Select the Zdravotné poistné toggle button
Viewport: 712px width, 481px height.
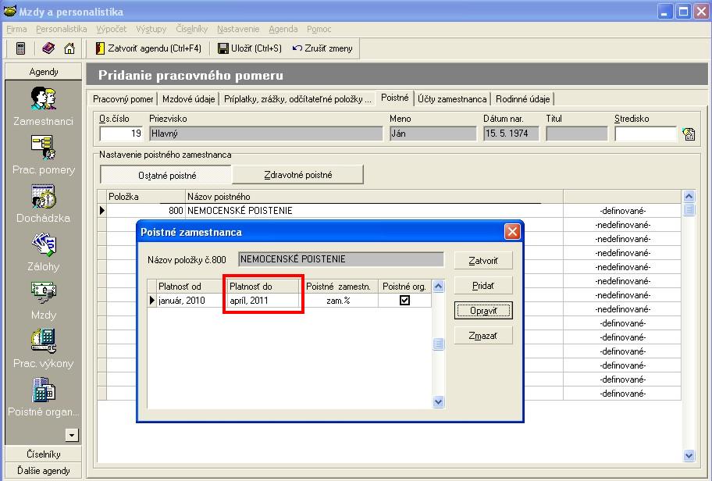click(x=297, y=175)
